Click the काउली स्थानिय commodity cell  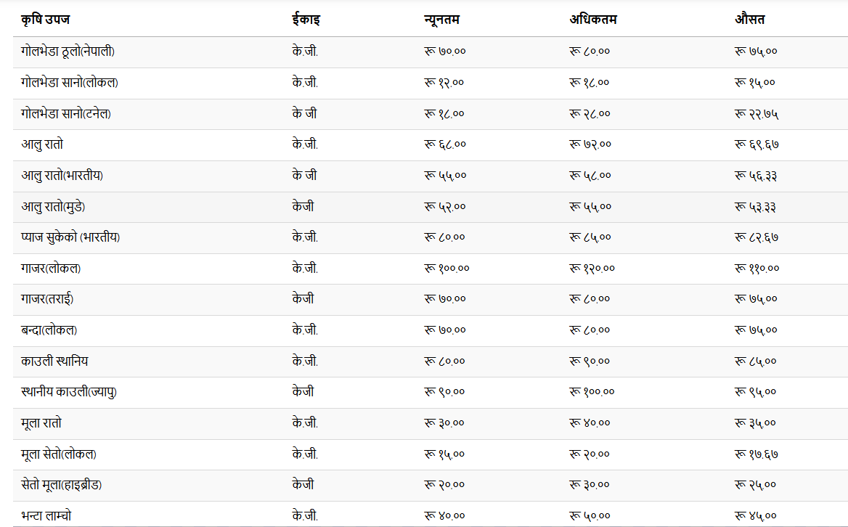[x=54, y=361]
